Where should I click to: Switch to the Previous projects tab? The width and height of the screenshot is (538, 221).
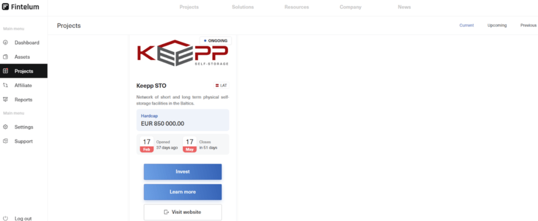click(528, 25)
